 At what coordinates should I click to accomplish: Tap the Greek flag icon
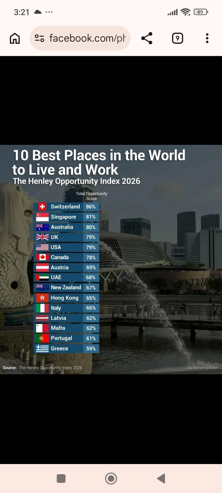42,348
